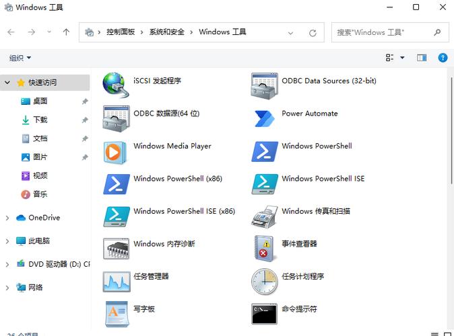The height and width of the screenshot is (336, 454).
Task: Select the 写字板 icon
Action: point(117,314)
